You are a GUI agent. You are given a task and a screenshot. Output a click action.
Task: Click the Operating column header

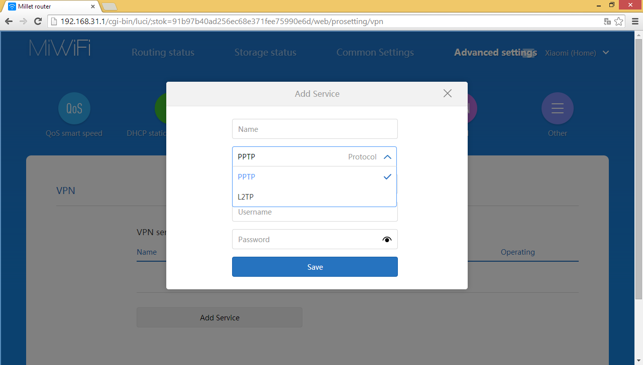pos(518,252)
